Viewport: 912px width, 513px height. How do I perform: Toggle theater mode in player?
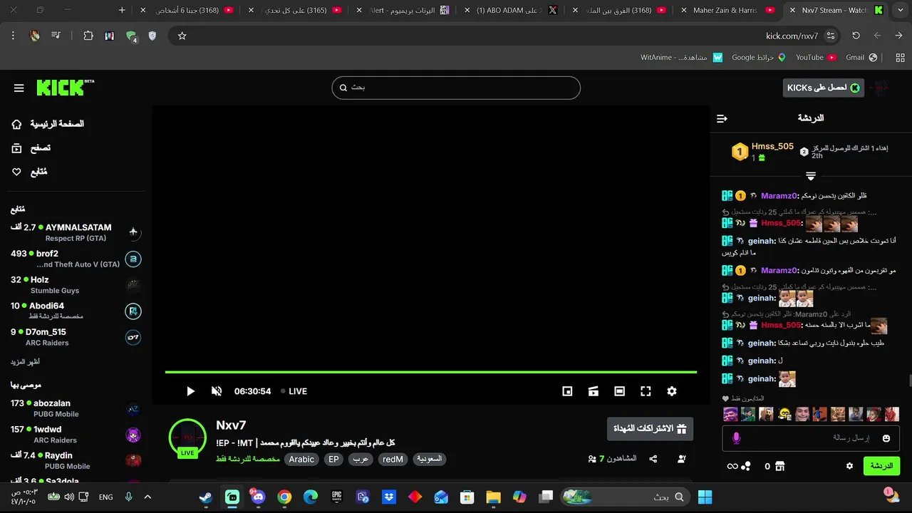pos(620,391)
